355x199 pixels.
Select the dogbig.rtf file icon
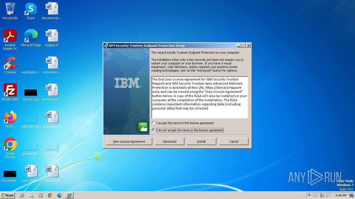point(52,38)
